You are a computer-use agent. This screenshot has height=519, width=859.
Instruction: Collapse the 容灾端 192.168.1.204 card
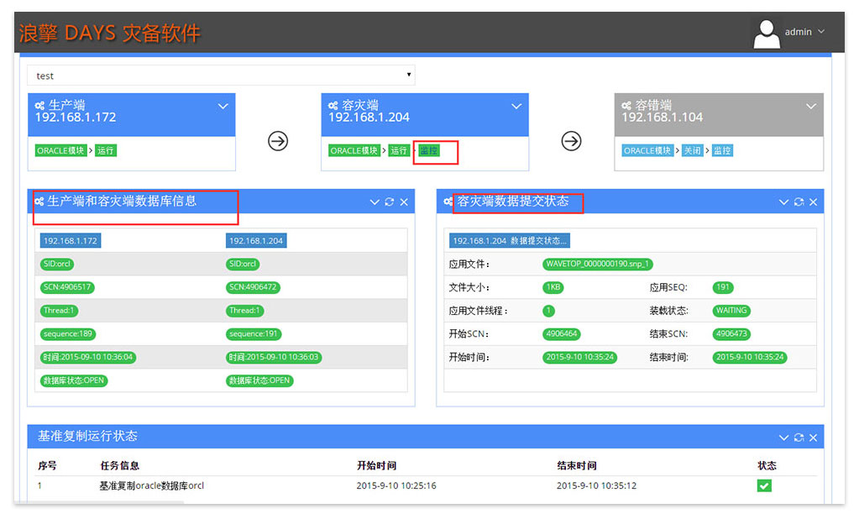click(x=516, y=107)
